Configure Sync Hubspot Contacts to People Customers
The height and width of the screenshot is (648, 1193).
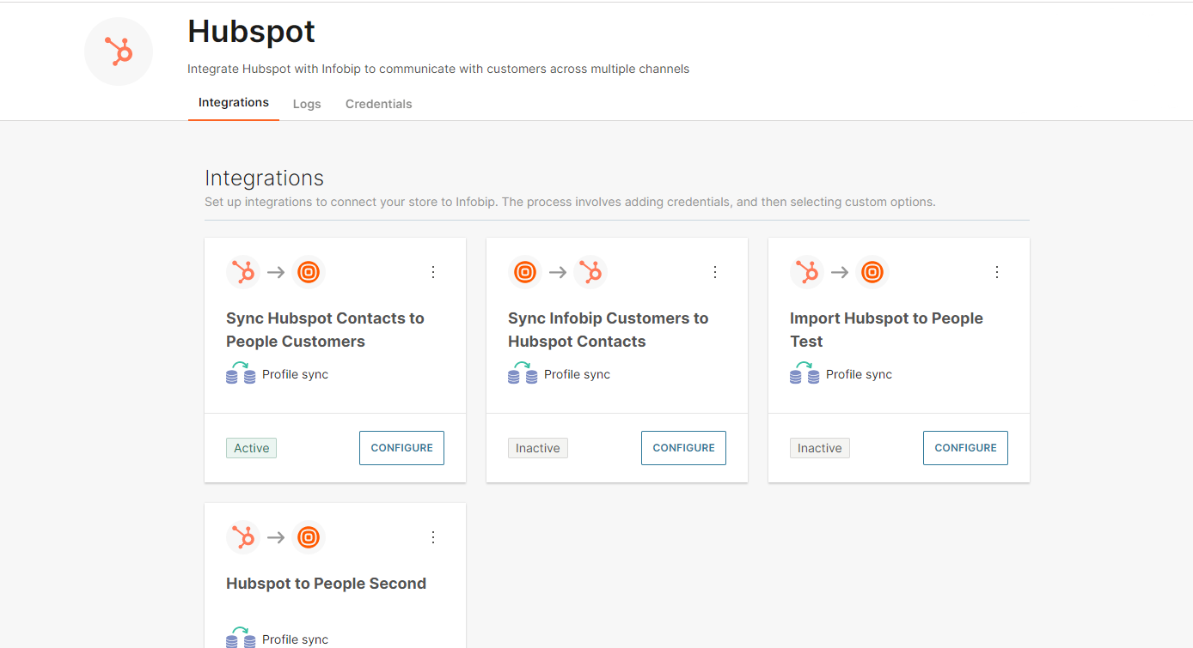tap(401, 448)
